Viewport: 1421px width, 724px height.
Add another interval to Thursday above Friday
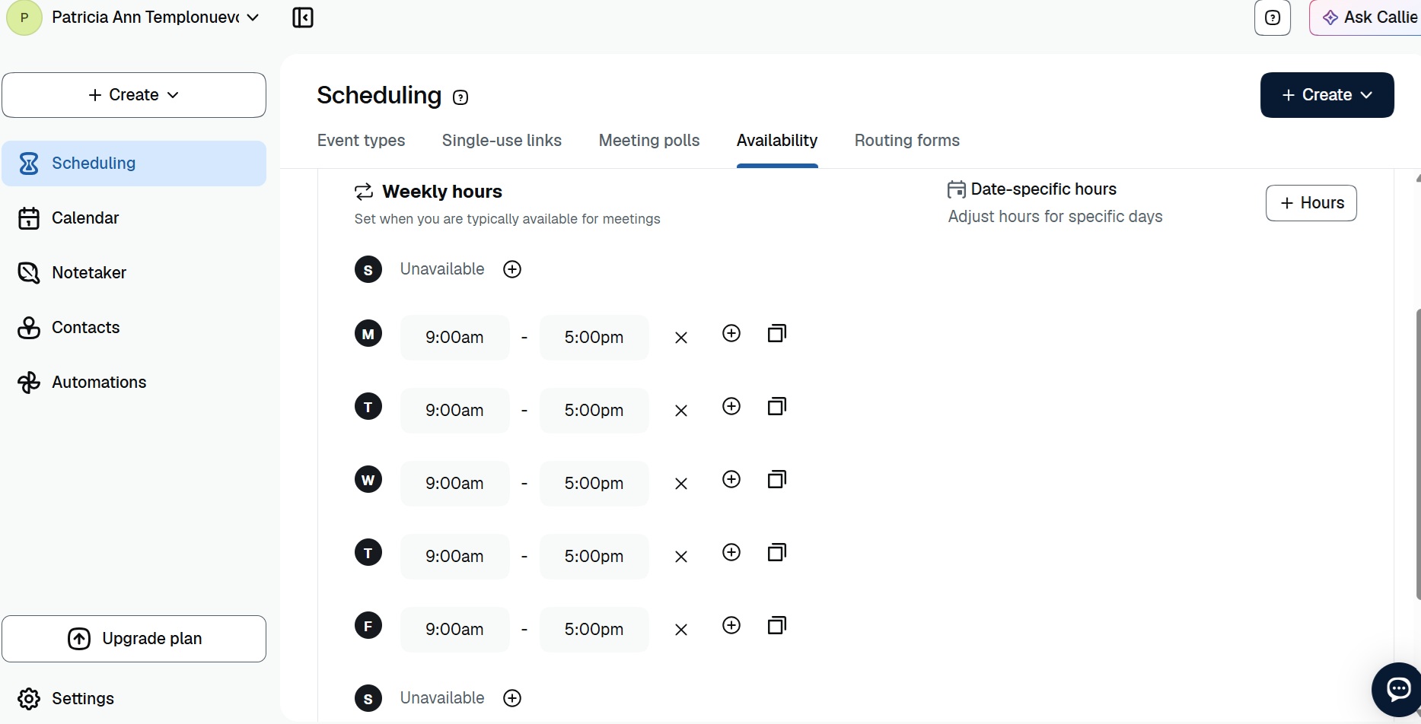tap(731, 552)
